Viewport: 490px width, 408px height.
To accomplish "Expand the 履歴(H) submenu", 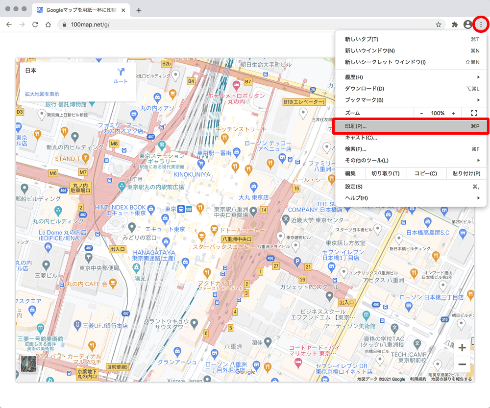I will 411,77.
